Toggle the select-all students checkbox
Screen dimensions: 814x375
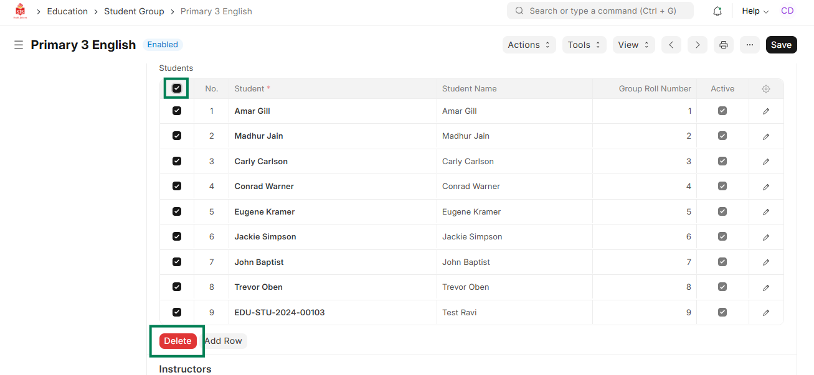(x=177, y=88)
